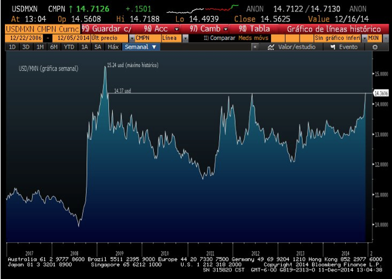
Task: Click the intraday sparkline mini chart
Action: pos(203,9)
